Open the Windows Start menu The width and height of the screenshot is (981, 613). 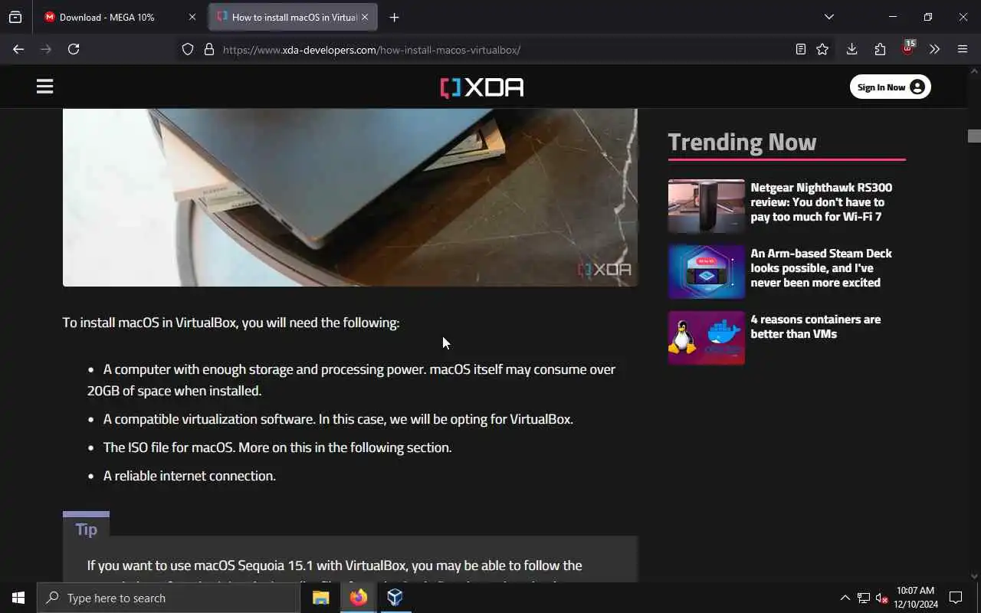click(x=18, y=598)
